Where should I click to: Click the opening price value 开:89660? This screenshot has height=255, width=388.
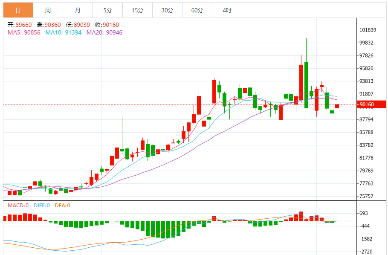click(20, 25)
